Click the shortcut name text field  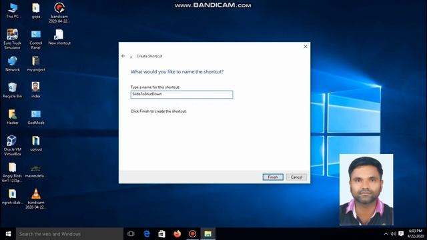[x=181, y=95]
